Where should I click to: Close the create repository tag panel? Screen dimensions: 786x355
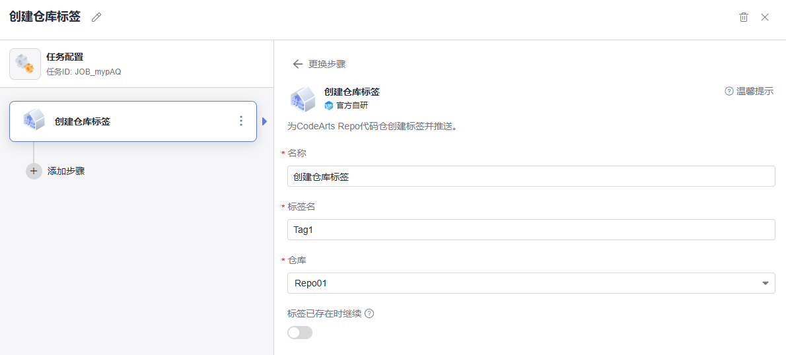pos(765,17)
